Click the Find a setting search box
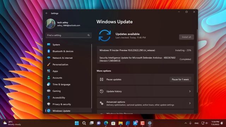 click(x=69, y=35)
